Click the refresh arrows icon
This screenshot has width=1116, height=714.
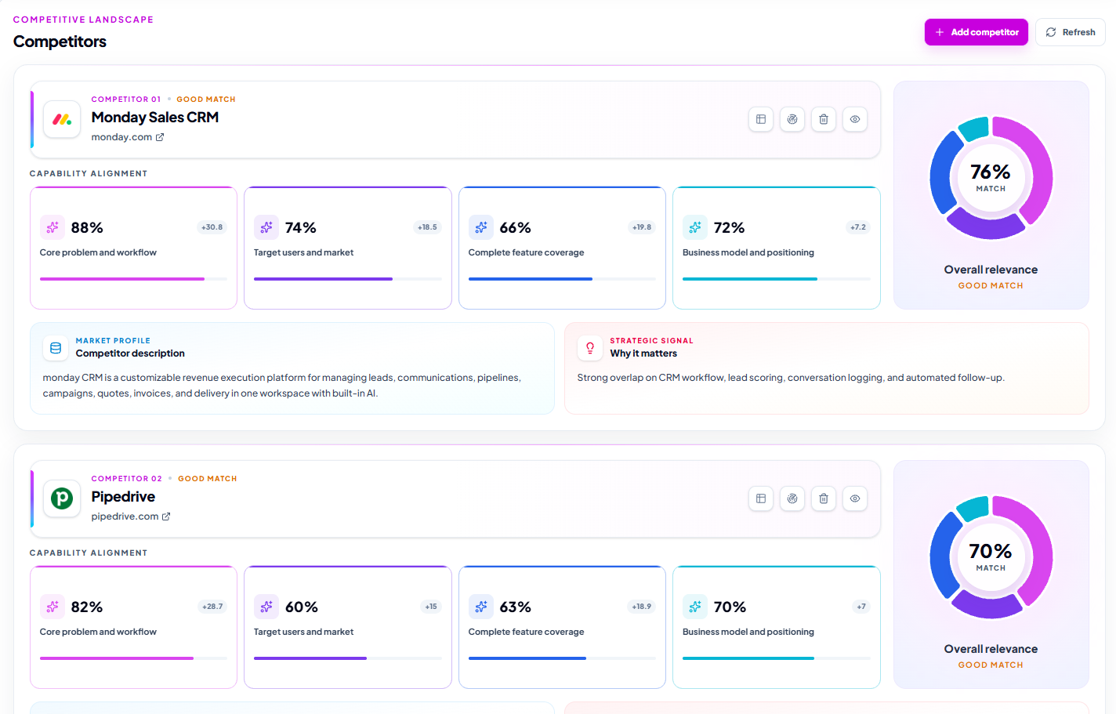tap(1051, 32)
